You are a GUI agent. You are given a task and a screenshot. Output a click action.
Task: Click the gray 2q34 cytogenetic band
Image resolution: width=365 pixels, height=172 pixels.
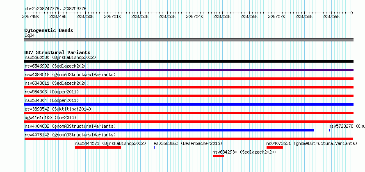(x=189, y=40)
